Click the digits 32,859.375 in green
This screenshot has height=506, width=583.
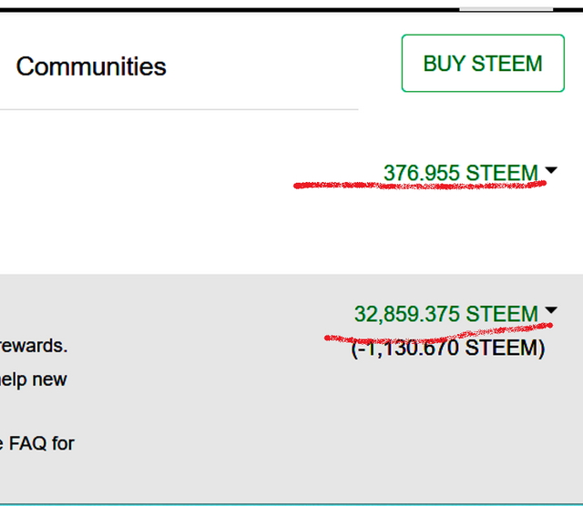point(407,314)
